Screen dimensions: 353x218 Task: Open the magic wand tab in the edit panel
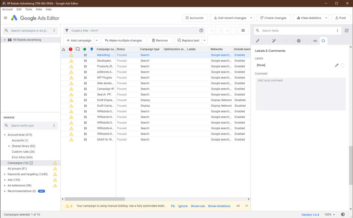pyautogui.click(x=274, y=41)
